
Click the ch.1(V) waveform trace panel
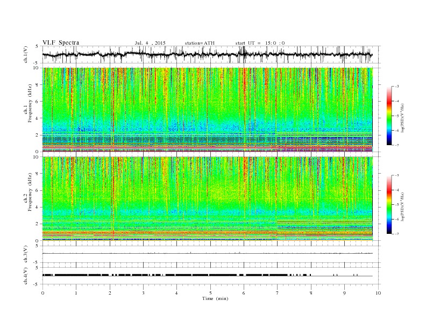coord(211,54)
